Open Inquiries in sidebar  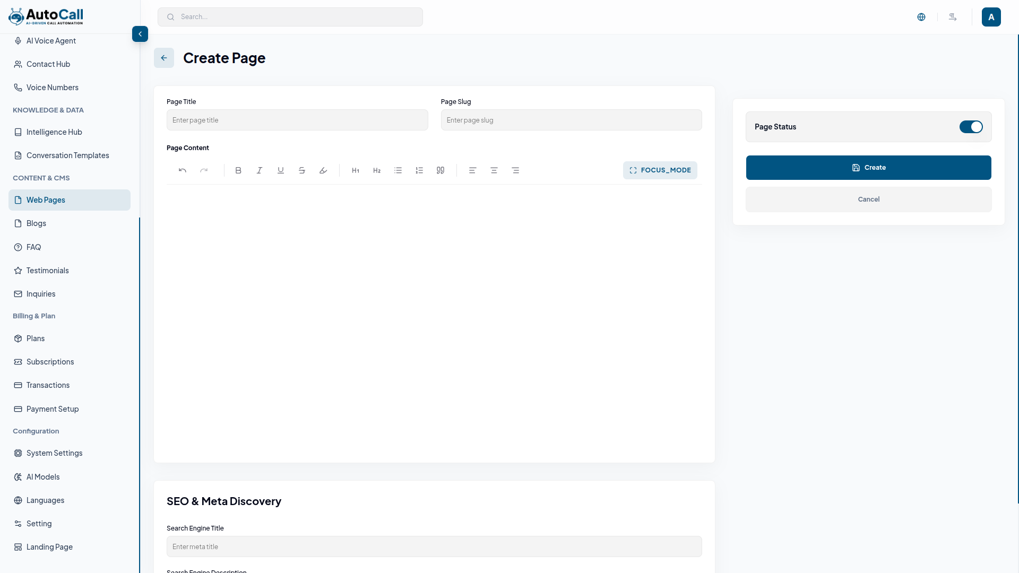click(x=70, y=294)
